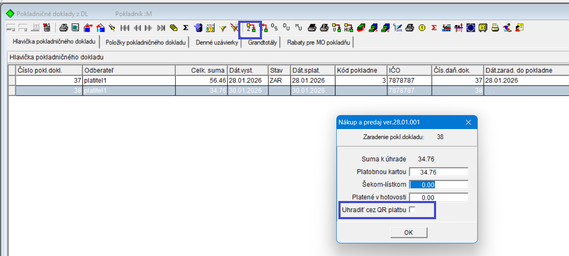
Task: Click the Platobnou kartou amount field
Action: tap(438, 172)
